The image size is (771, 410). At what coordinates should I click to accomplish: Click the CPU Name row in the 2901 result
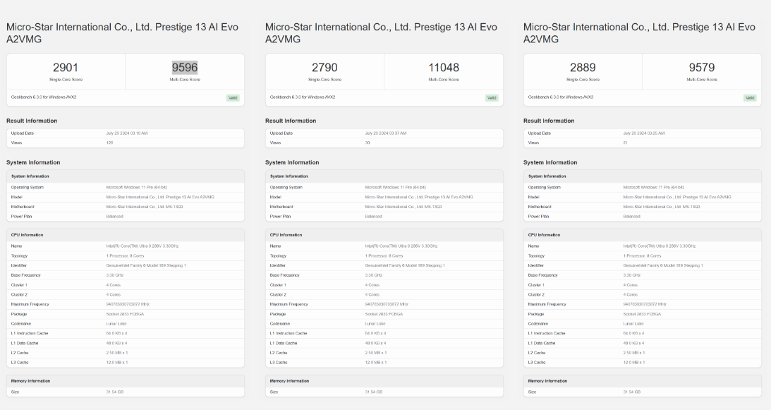tap(126, 246)
